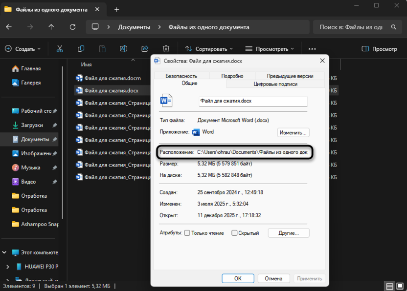407x291 pixels.
Task: Click the search field Поиск в Файлы
Action: [361, 27]
